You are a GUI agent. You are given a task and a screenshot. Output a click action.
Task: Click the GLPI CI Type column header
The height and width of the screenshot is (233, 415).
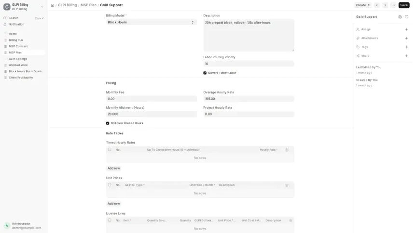click(135, 185)
